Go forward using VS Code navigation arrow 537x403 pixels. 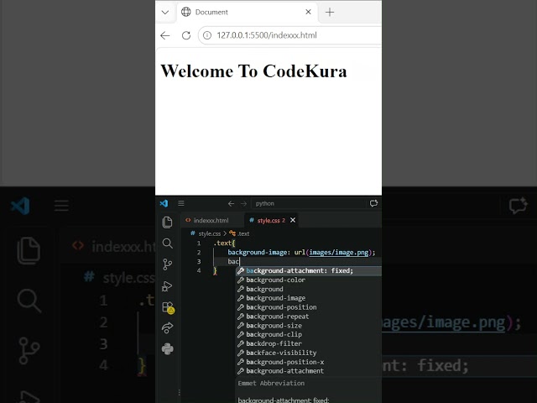point(243,203)
